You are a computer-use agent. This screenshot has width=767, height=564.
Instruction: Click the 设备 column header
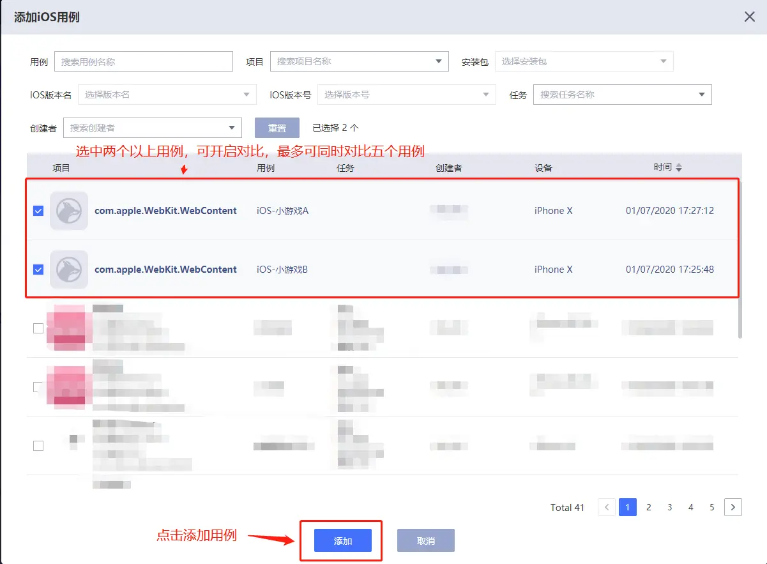(543, 168)
